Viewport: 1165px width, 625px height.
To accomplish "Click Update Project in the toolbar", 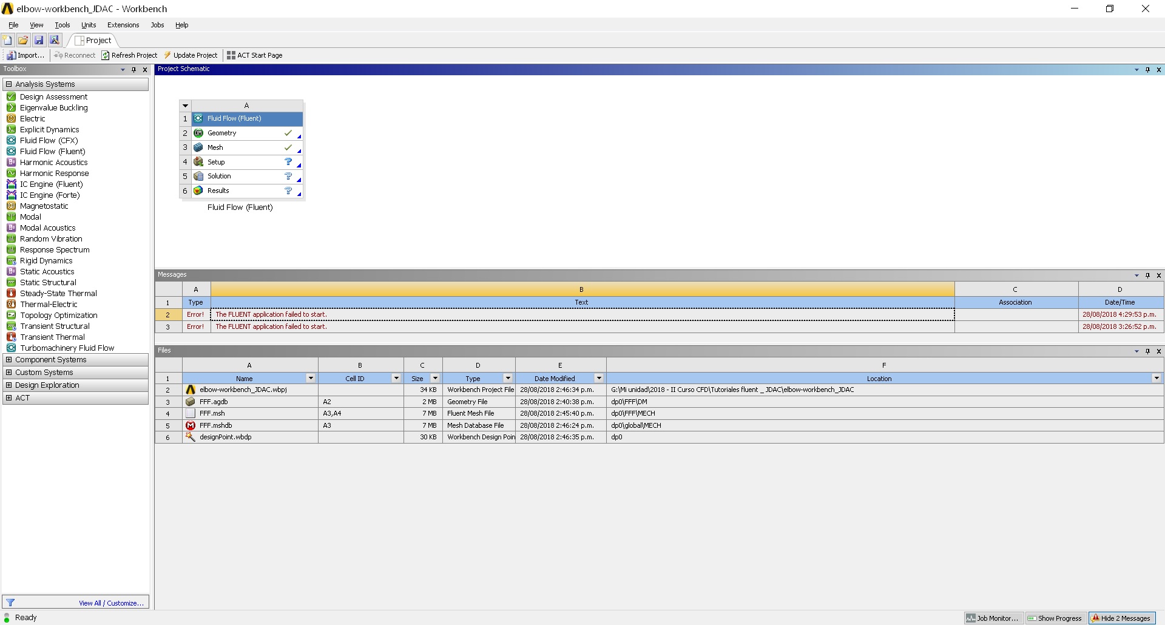I will [191, 55].
